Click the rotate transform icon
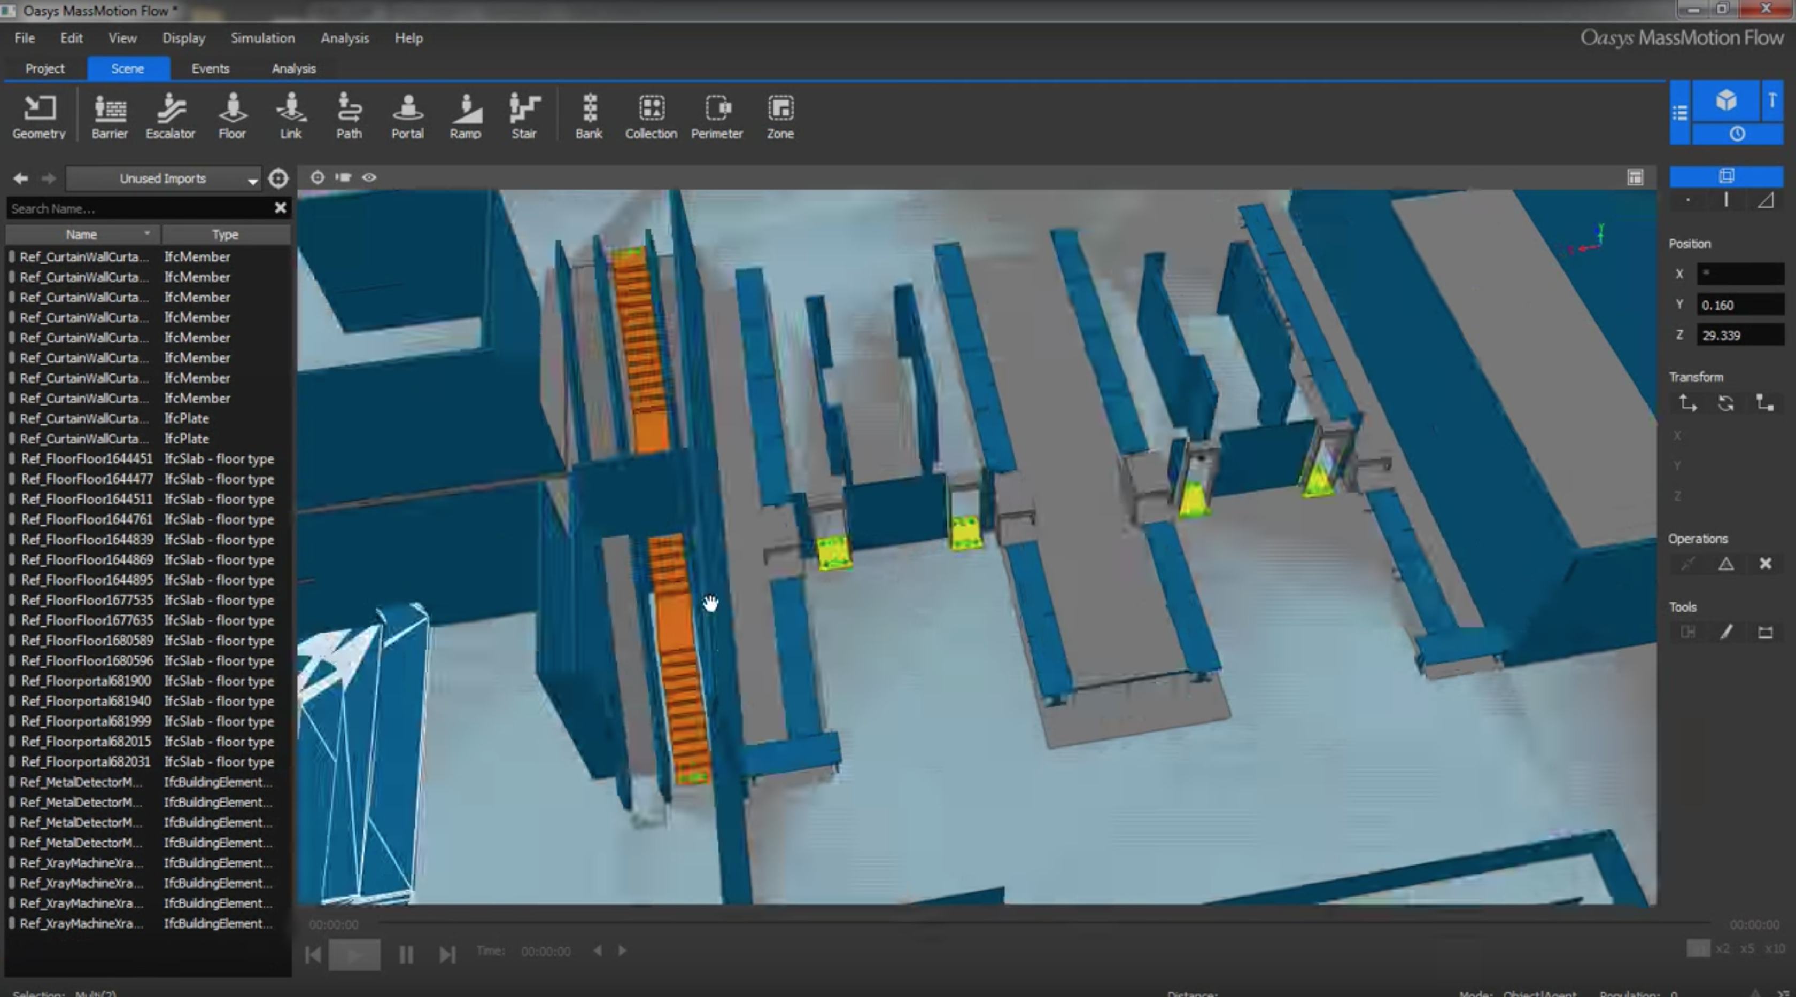1796x997 pixels. [x=1727, y=403]
